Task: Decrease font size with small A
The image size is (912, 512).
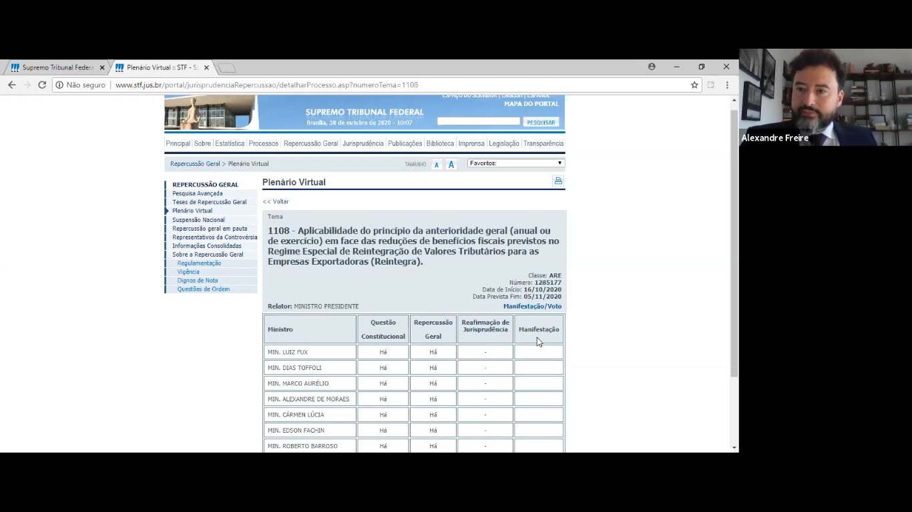Action: pos(437,165)
